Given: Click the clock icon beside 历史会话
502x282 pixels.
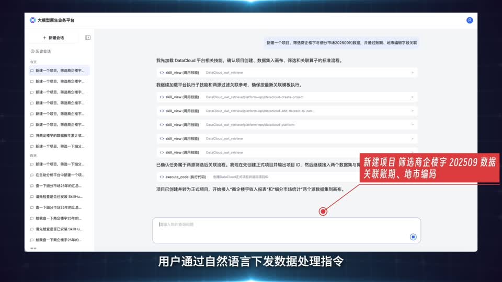Looking at the screenshot, I should point(32,51).
